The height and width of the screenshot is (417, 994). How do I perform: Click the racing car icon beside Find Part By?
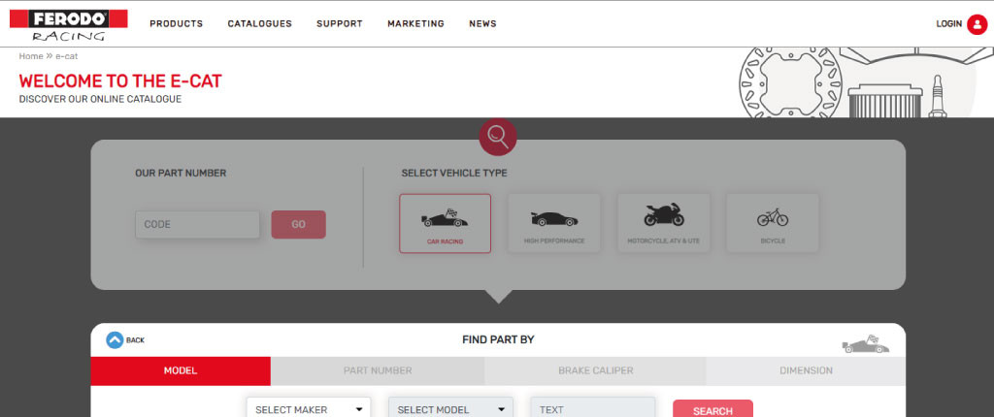[865, 344]
